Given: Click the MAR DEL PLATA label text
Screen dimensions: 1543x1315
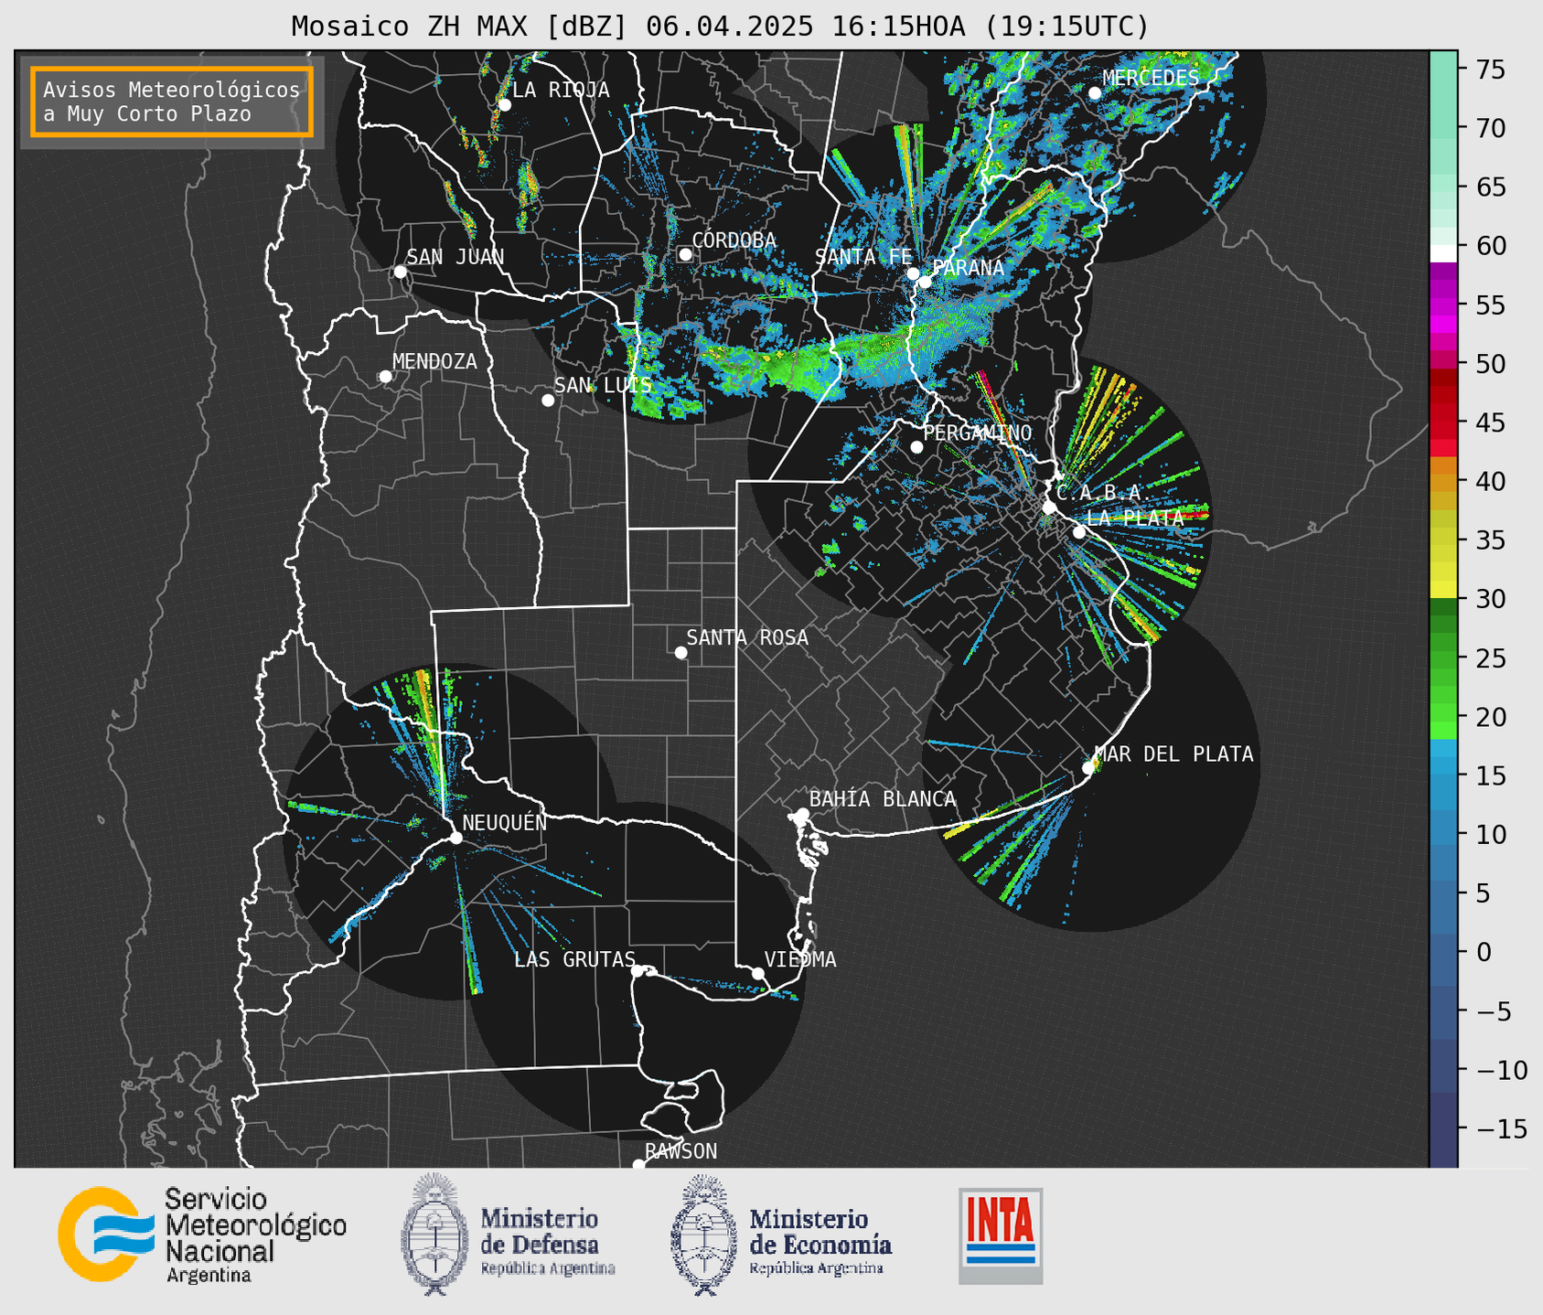Looking at the screenshot, I should click(1173, 754).
